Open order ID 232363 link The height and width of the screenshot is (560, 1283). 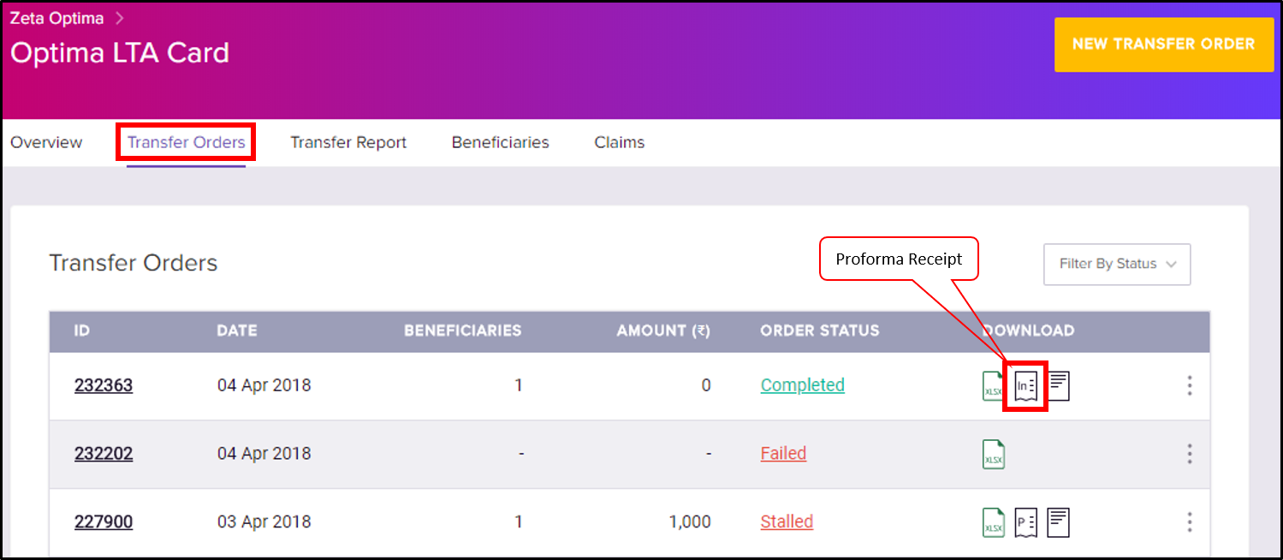104,385
